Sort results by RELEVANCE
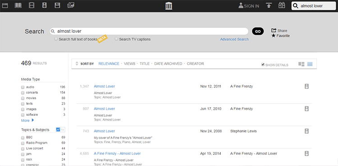Image resolution: width=338 pixels, height=166 pixels. (109, 64)
